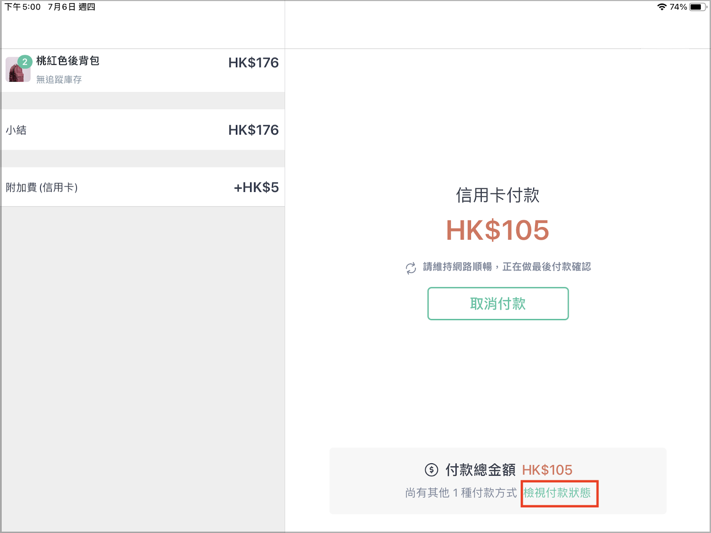Click the refresh sync icon beside confirmation message

pos(411,267)
